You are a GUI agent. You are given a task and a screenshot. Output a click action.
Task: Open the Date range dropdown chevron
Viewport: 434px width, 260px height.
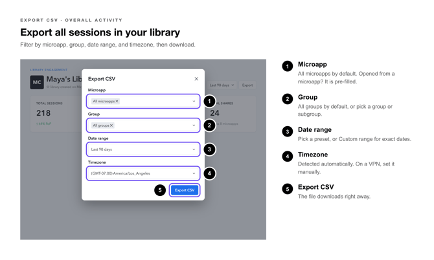pyautogui.click(x=194, y=149)
